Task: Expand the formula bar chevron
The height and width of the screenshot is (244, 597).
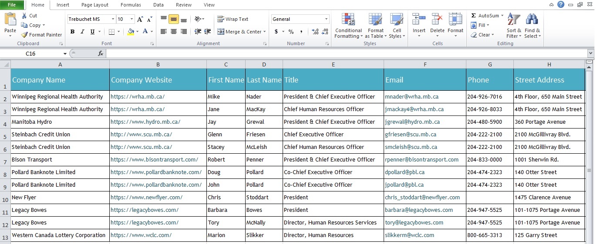Action: (x=591, y=53)
